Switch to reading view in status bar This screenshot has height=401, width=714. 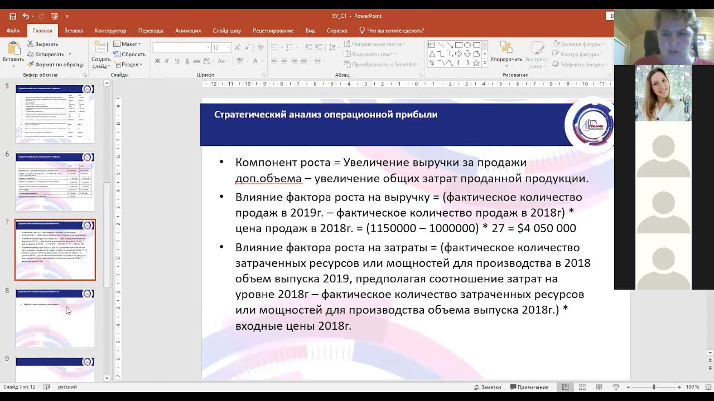pyautogui.click(x=599, y=387)
